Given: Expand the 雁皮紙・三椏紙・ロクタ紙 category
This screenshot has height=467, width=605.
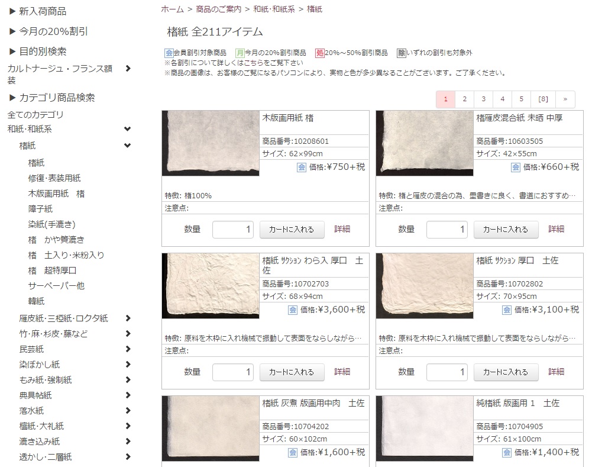Looking at the screenshot, I should tap(128, 318).
